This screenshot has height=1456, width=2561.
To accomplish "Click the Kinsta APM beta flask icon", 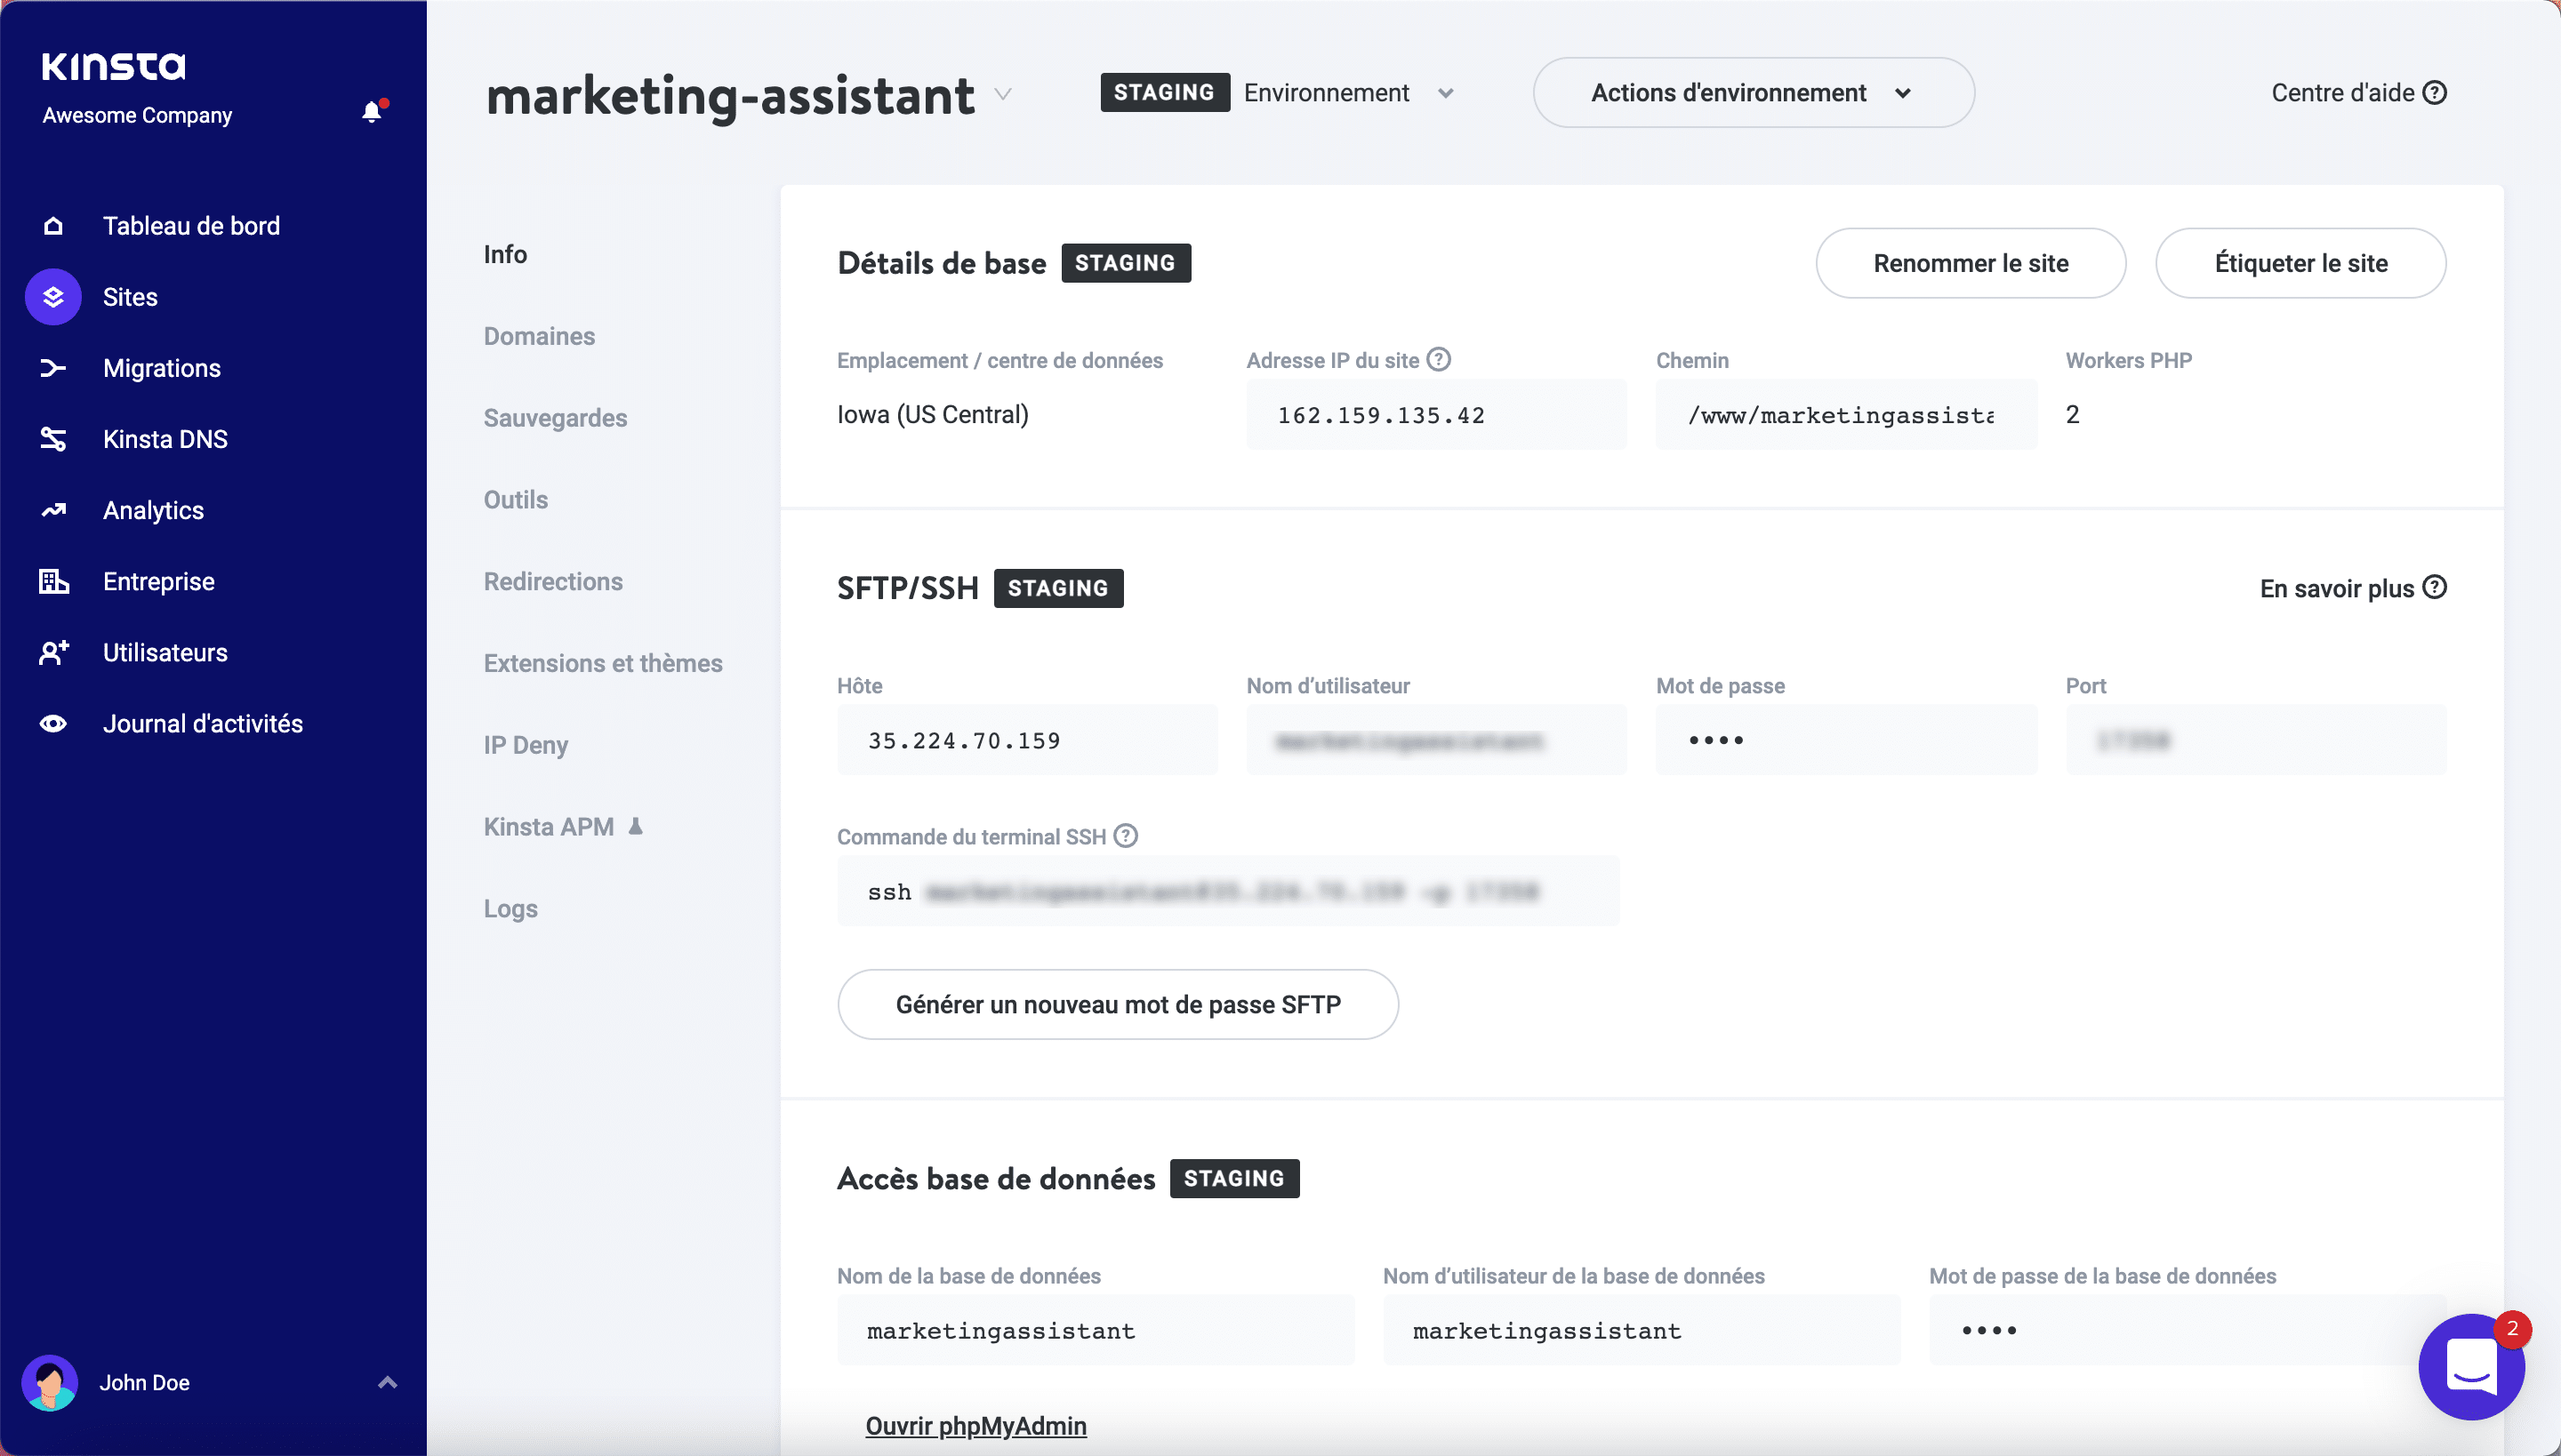I will coord(635,826).
